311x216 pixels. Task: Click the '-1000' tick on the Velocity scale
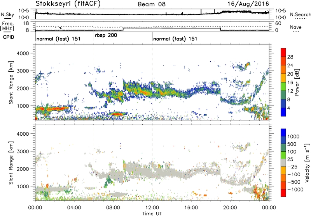point(295,189)
